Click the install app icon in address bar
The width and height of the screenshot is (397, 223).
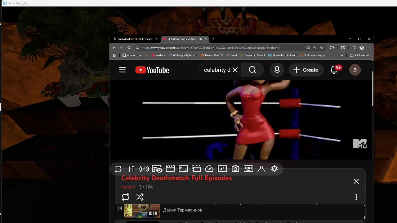[x=308, y=48]
